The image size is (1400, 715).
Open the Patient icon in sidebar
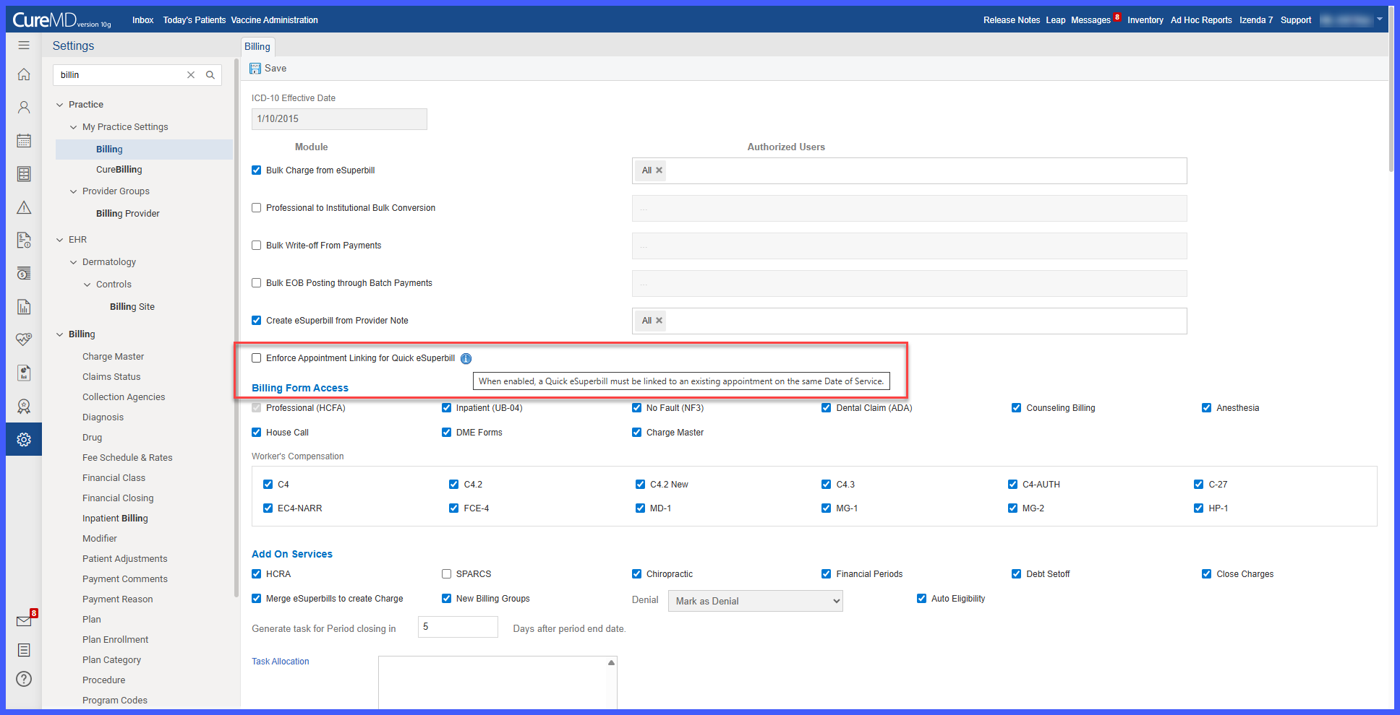coord(24,108)
